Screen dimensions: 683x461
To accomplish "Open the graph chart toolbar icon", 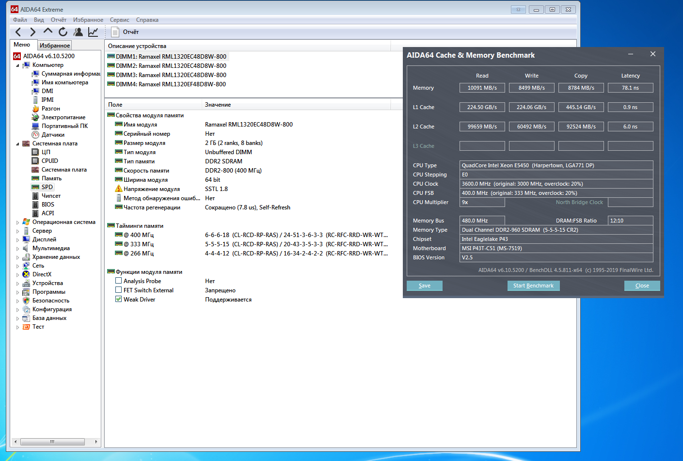I will (x=93, y=32).
